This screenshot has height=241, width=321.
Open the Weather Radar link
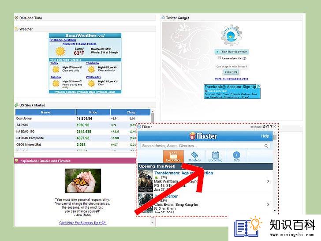(106, 92)
